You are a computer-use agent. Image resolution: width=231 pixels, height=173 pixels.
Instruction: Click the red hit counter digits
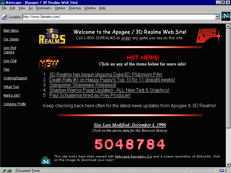130,144
